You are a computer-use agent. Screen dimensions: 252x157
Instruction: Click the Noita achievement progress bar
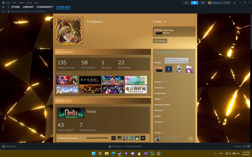97,138
